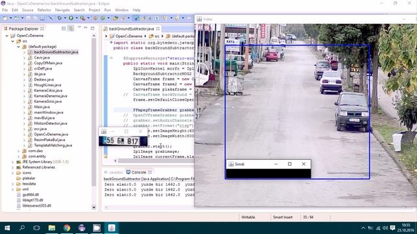This screenshot has width=417, height=234.
Task: Fold the import section in the editor
Action: (x=111, y=42)
